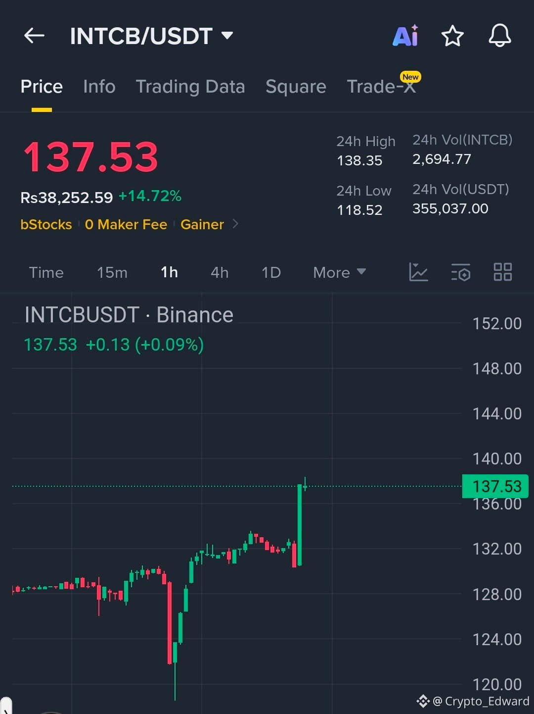Tap the 24h Low value 118.52
Image resolution: width=534 pixels, height=714 pixels.
[359, 210]
